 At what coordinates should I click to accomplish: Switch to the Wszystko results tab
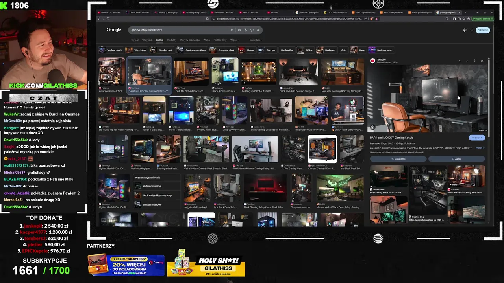point(147,40)
